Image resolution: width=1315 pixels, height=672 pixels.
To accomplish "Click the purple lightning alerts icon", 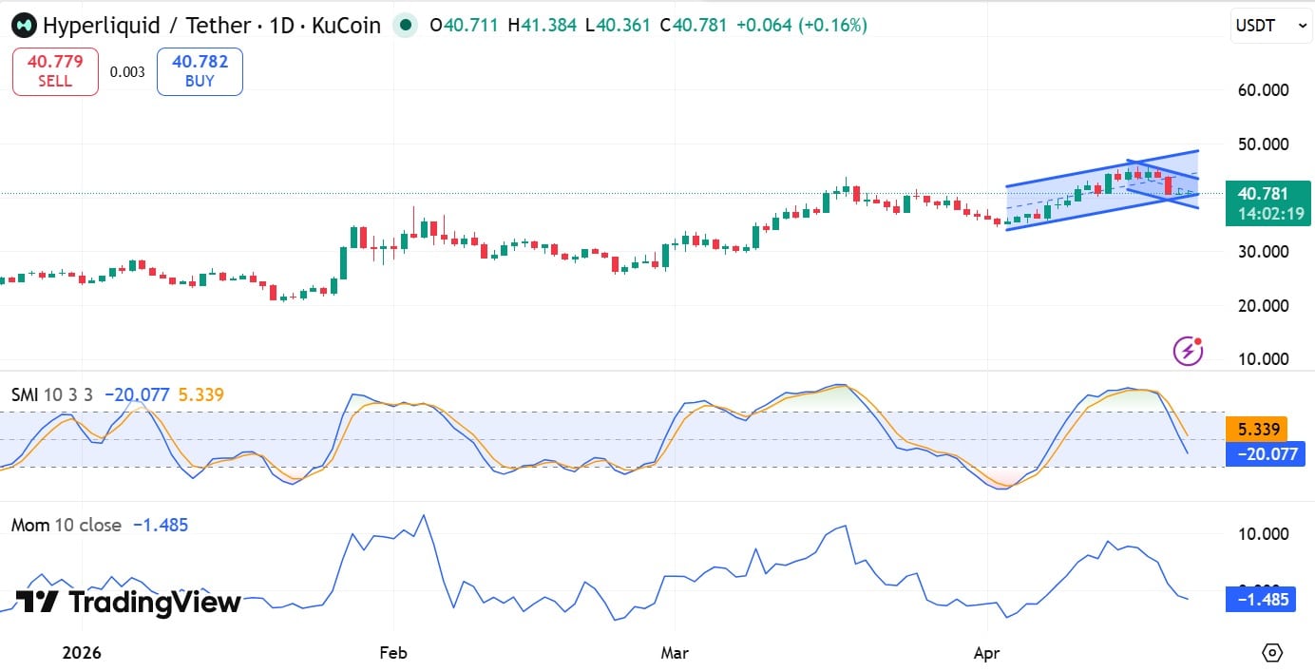I will tap(1187, 350).
